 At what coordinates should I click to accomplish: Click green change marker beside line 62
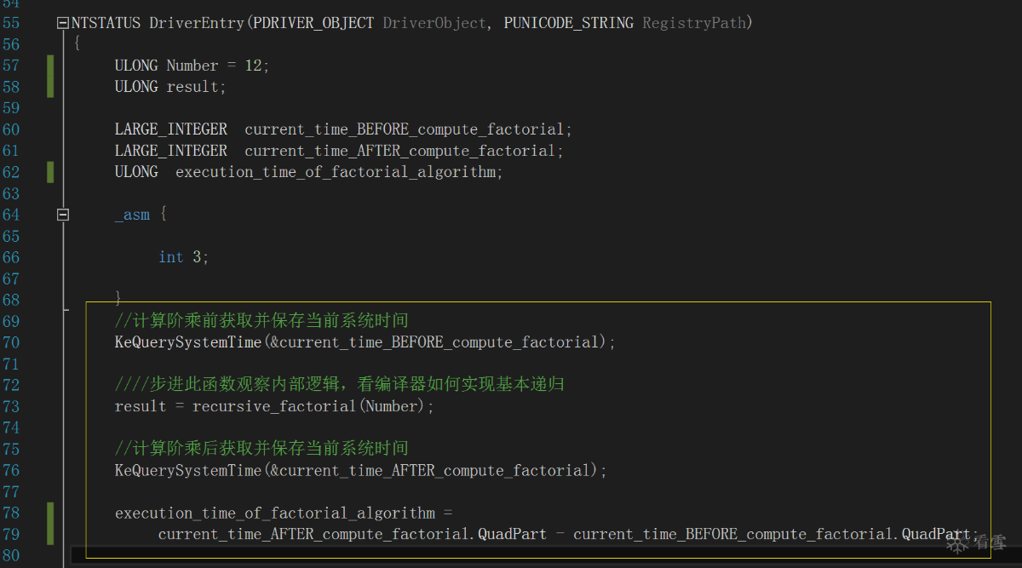50,172
